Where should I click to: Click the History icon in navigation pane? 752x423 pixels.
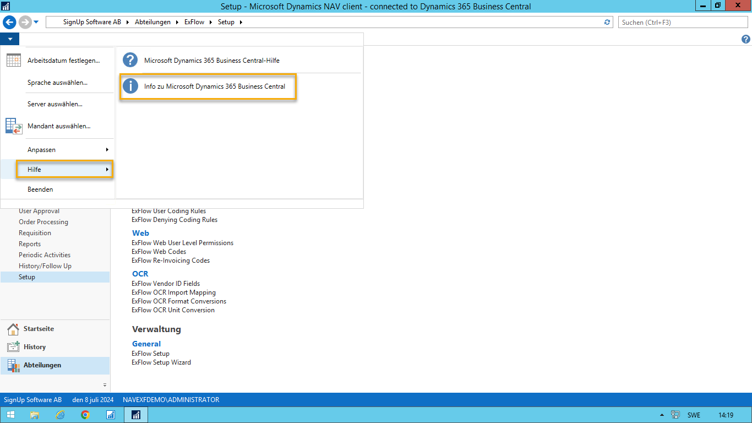click(x=13, y=348)
